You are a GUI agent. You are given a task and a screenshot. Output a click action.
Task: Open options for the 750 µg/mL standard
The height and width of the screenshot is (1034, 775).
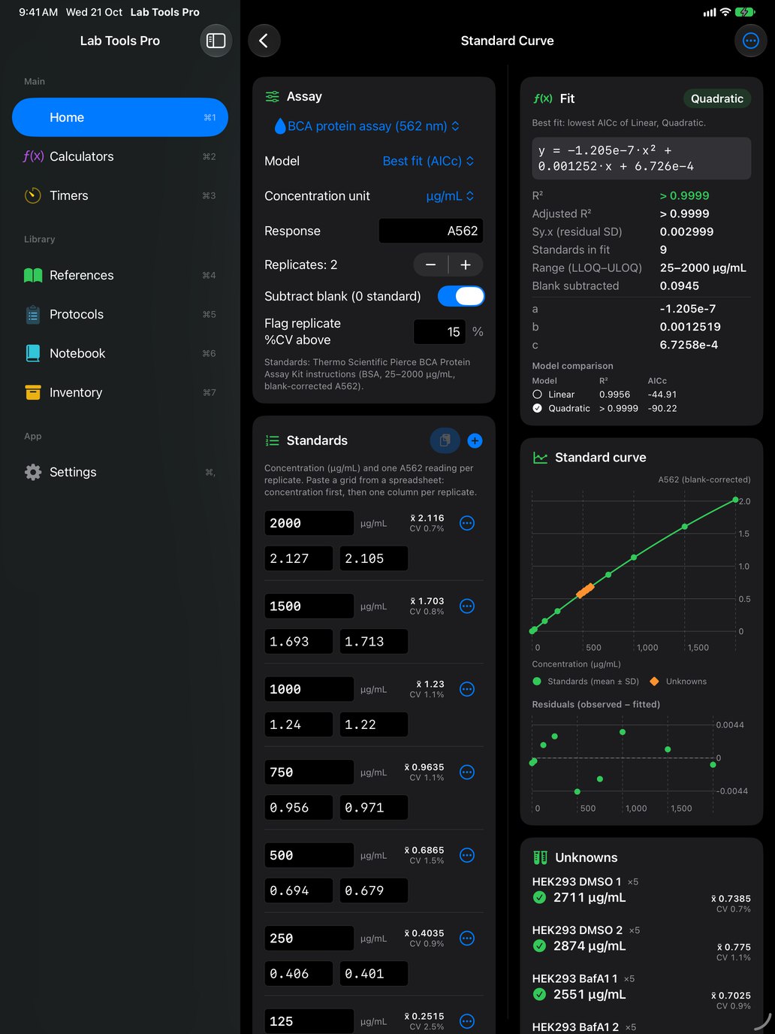(x=467, y=772)
